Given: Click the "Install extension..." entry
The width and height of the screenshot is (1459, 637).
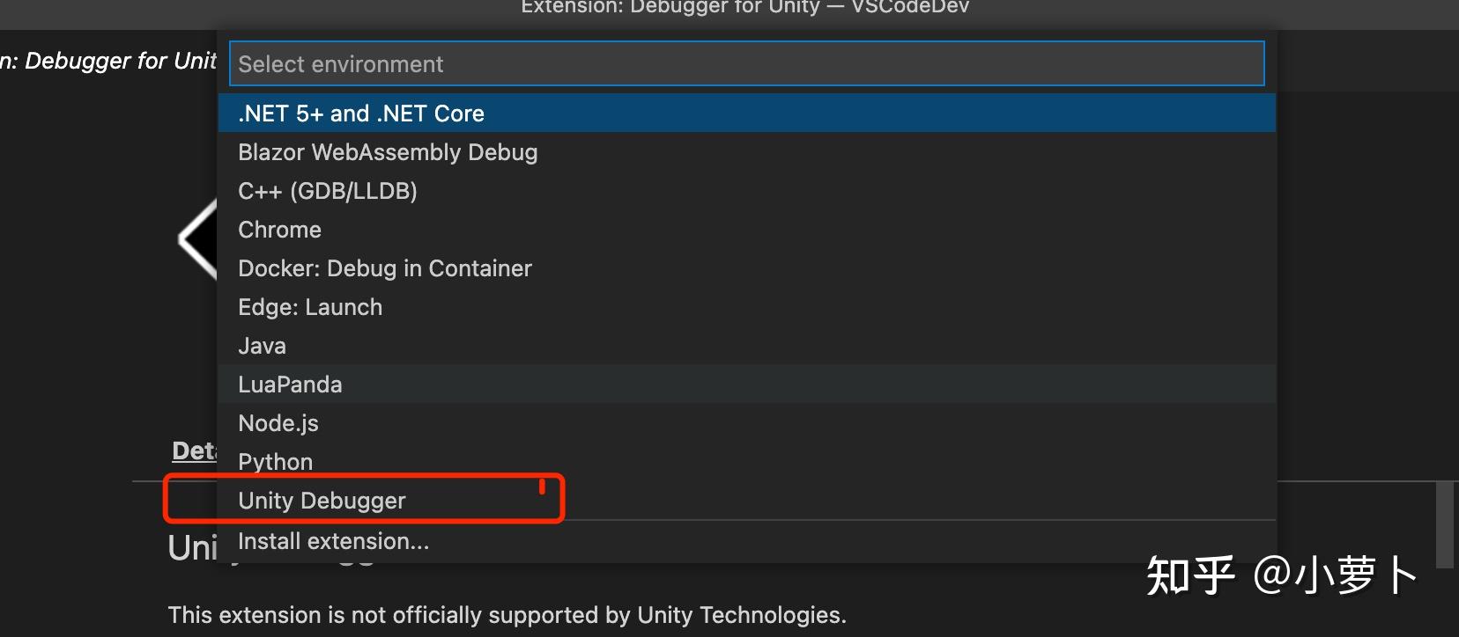Looking at the screenshot, I should 333,540.
